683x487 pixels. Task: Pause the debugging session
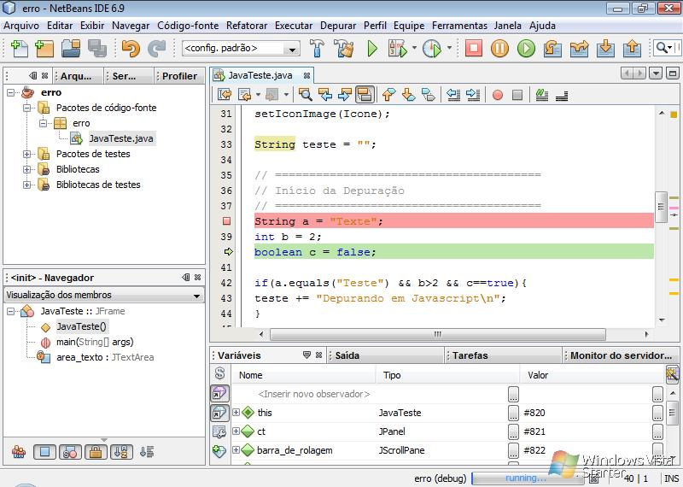(x=499, y=48)
